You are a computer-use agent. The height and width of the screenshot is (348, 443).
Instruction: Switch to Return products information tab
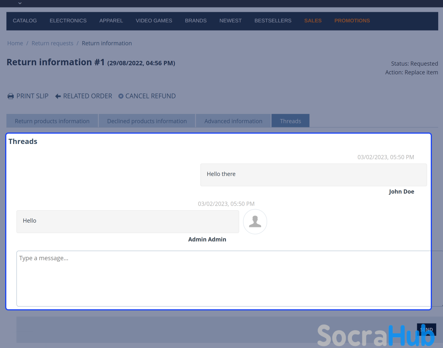[52, 121]
